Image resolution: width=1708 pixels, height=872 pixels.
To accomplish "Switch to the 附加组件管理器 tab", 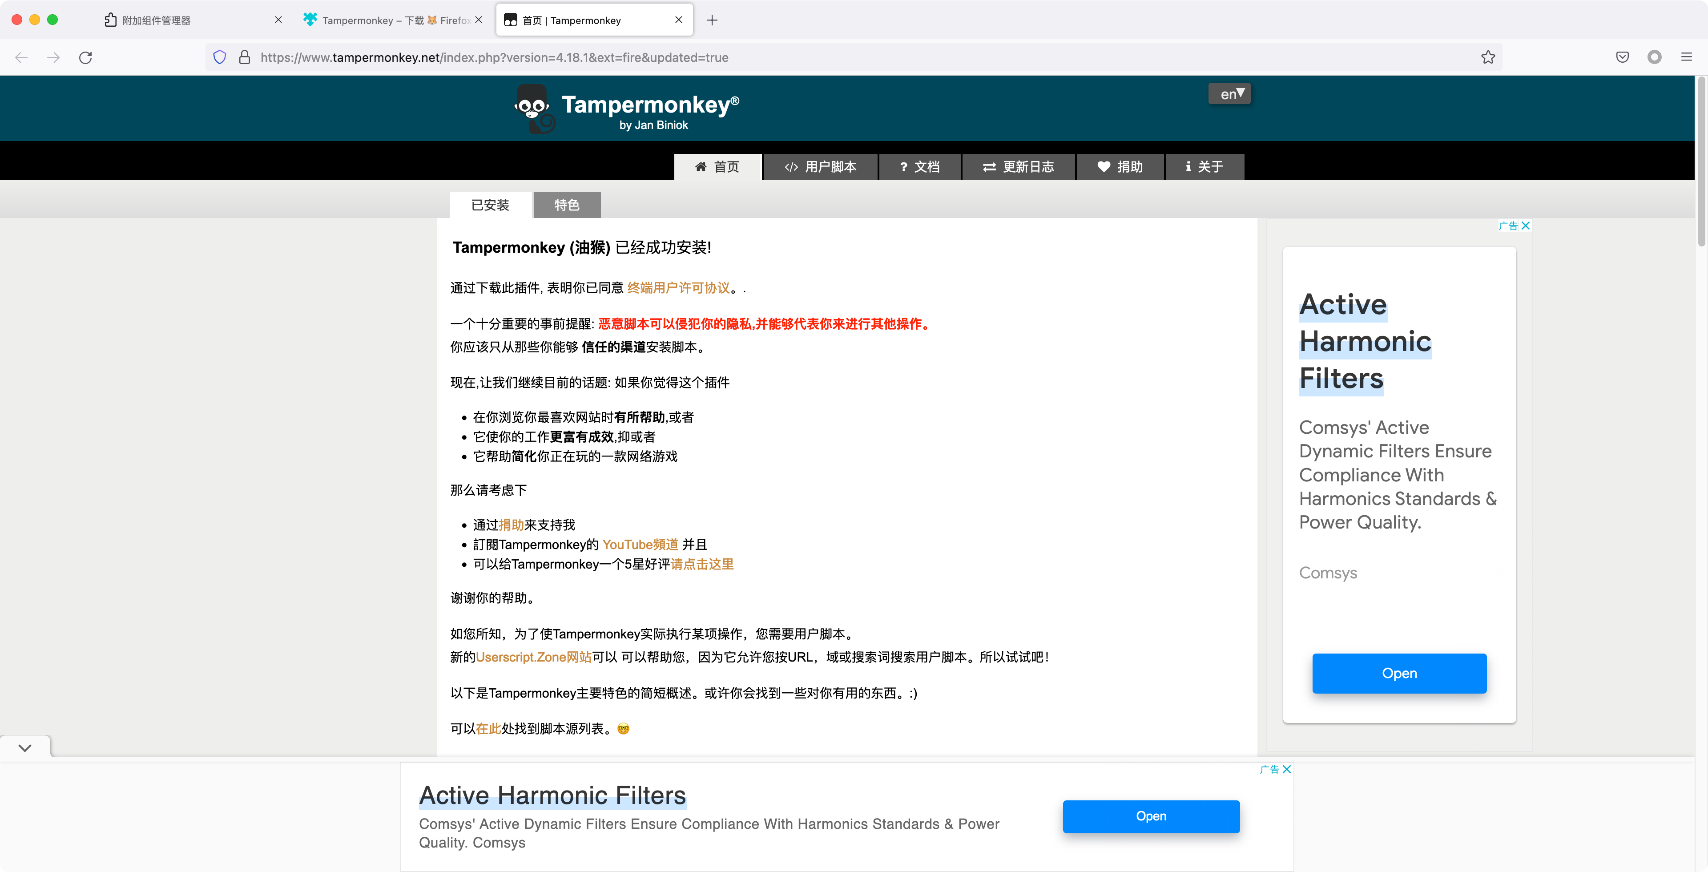I will (192, 20).
